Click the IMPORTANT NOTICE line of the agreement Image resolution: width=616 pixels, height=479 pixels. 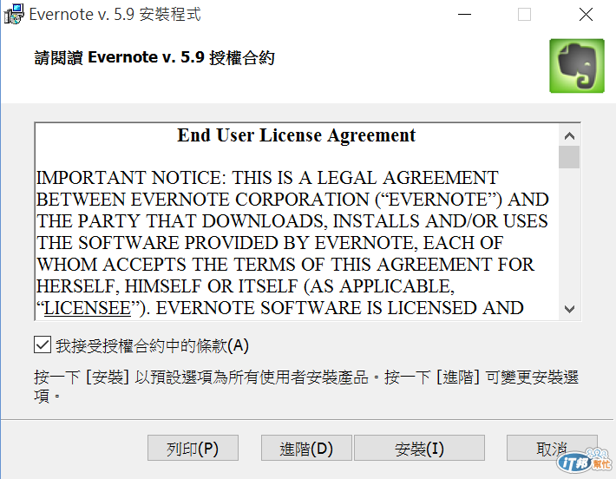pyautogui.click(x=267, y=178)
